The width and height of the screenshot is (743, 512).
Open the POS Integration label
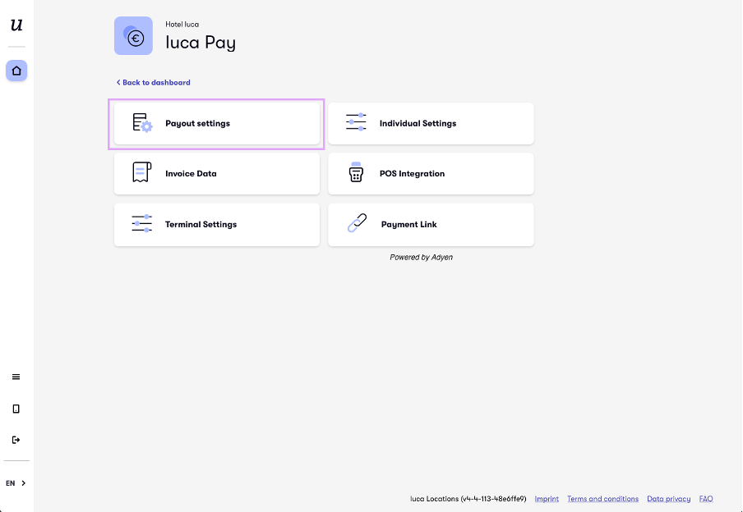[x=413, y=174]
